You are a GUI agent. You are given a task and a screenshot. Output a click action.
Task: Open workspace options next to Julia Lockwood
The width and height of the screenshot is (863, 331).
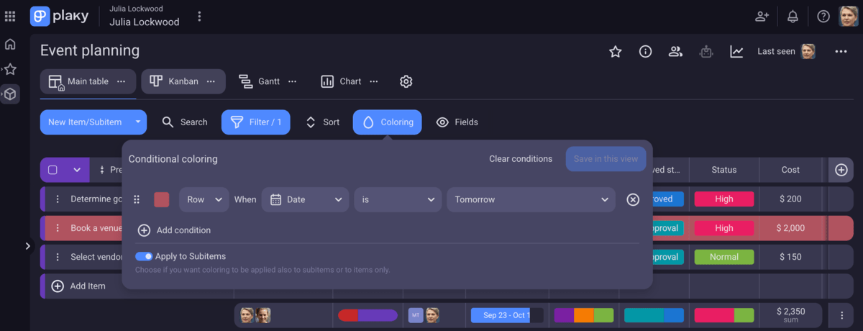[x=199, y=16]
